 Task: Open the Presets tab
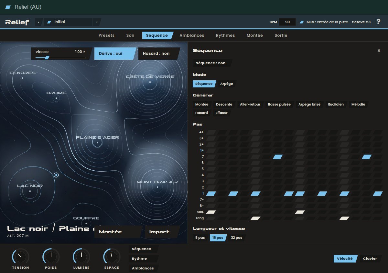[x=107, y=35]
